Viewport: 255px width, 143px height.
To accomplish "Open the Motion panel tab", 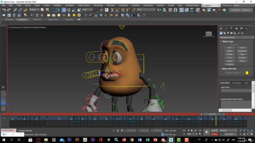I will 236,29.
